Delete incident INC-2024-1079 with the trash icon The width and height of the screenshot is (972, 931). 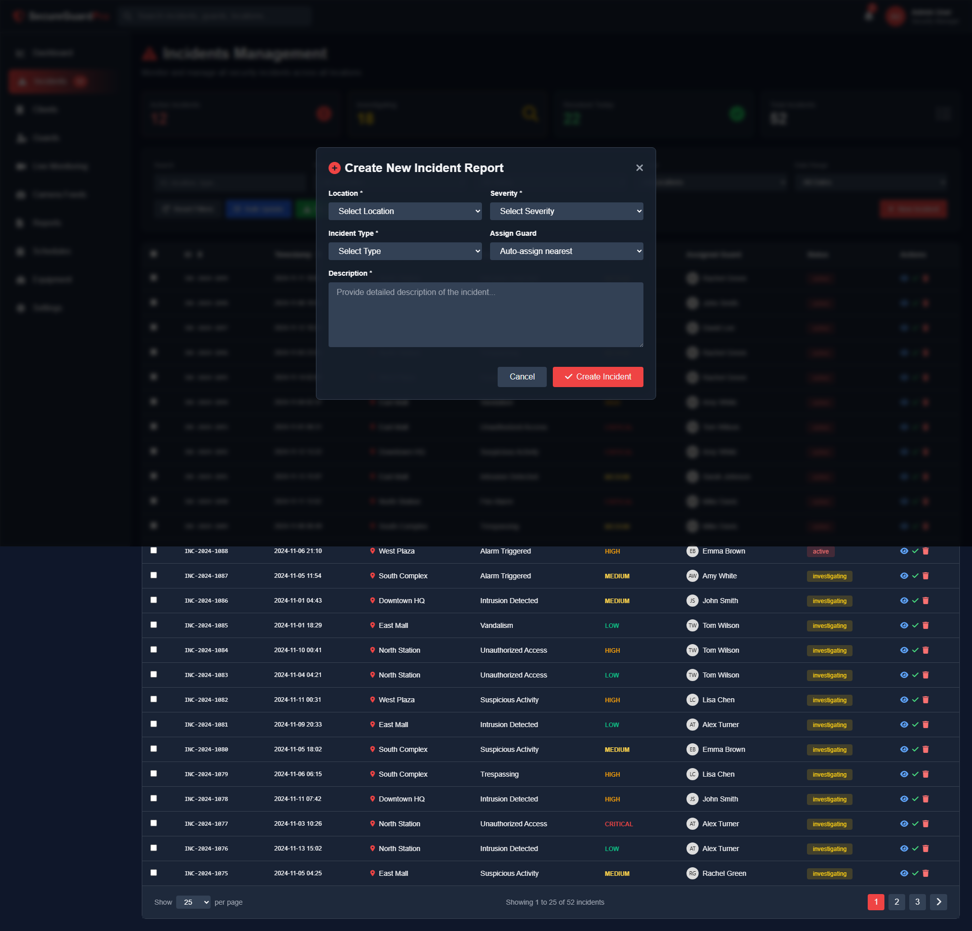coord(925,774)
